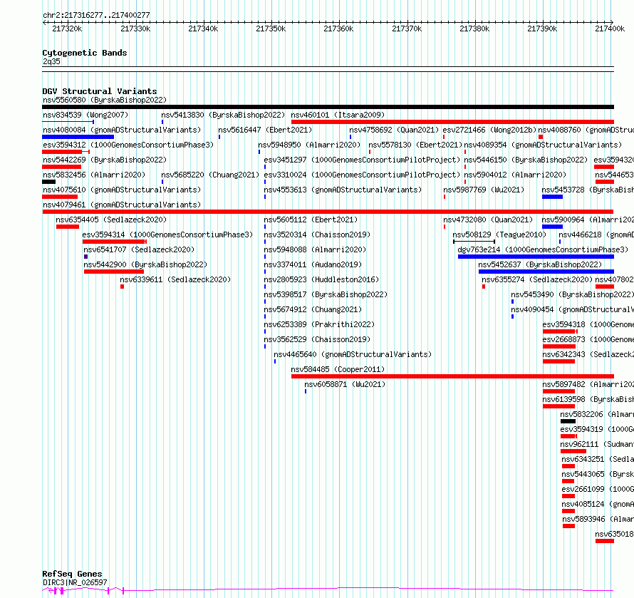Viewport: 634px width, 598px height.
Task: Select the long red nsv4079461 variant bar
Action: coord(328,212)
